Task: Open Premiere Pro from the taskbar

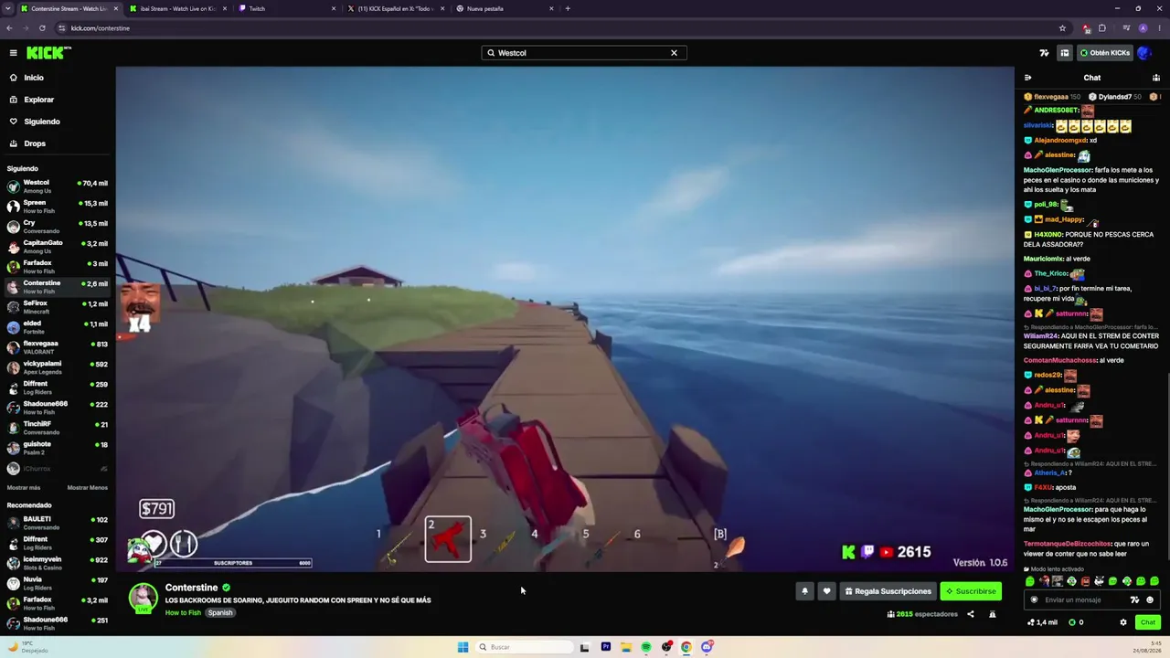Action: tap(605, 647)
